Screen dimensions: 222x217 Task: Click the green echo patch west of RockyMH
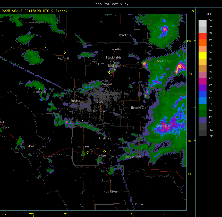pyautogui.click(x=32, y=57)
